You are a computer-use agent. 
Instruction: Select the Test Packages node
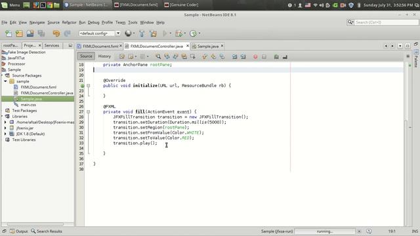click(24, 111)
